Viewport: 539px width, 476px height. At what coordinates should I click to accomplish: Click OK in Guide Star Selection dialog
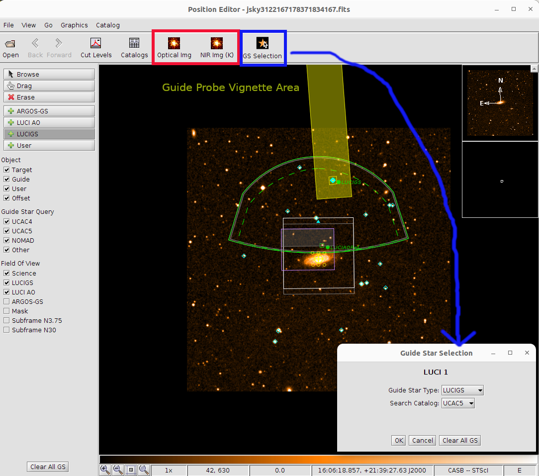(x=398, y=440)
